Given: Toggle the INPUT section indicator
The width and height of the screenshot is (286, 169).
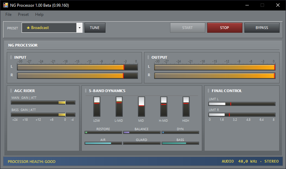Looking at the screenshot, I should 11,57.
